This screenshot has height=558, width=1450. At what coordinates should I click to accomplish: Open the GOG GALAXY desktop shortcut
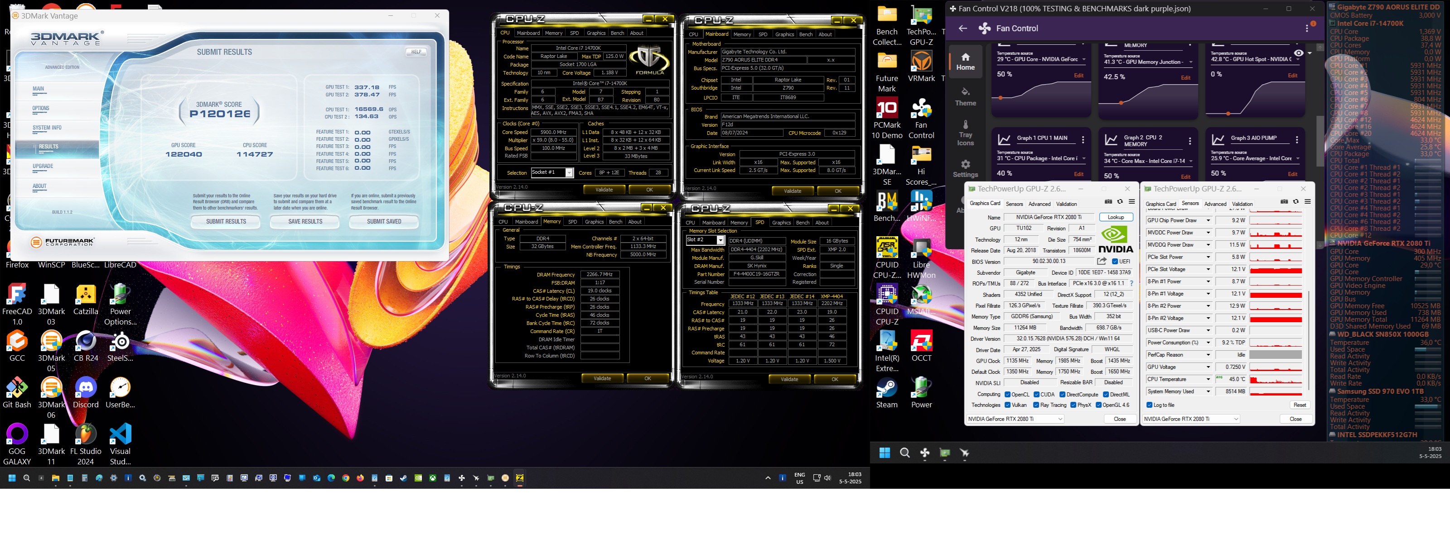point(17,444)
